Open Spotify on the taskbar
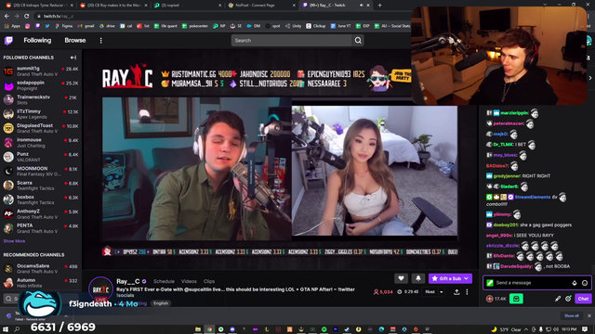The image size is (595, 334). tap(324, 329)
